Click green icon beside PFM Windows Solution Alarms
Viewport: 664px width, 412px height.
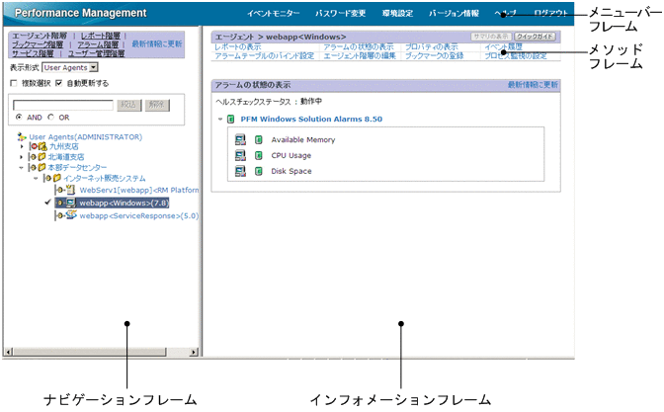(x=231, y=119)
